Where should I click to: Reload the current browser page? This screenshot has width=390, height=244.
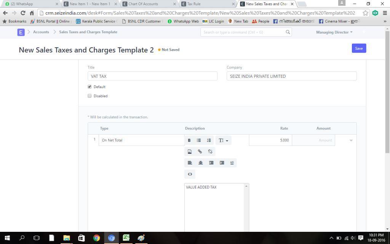[x=23, y=13]
